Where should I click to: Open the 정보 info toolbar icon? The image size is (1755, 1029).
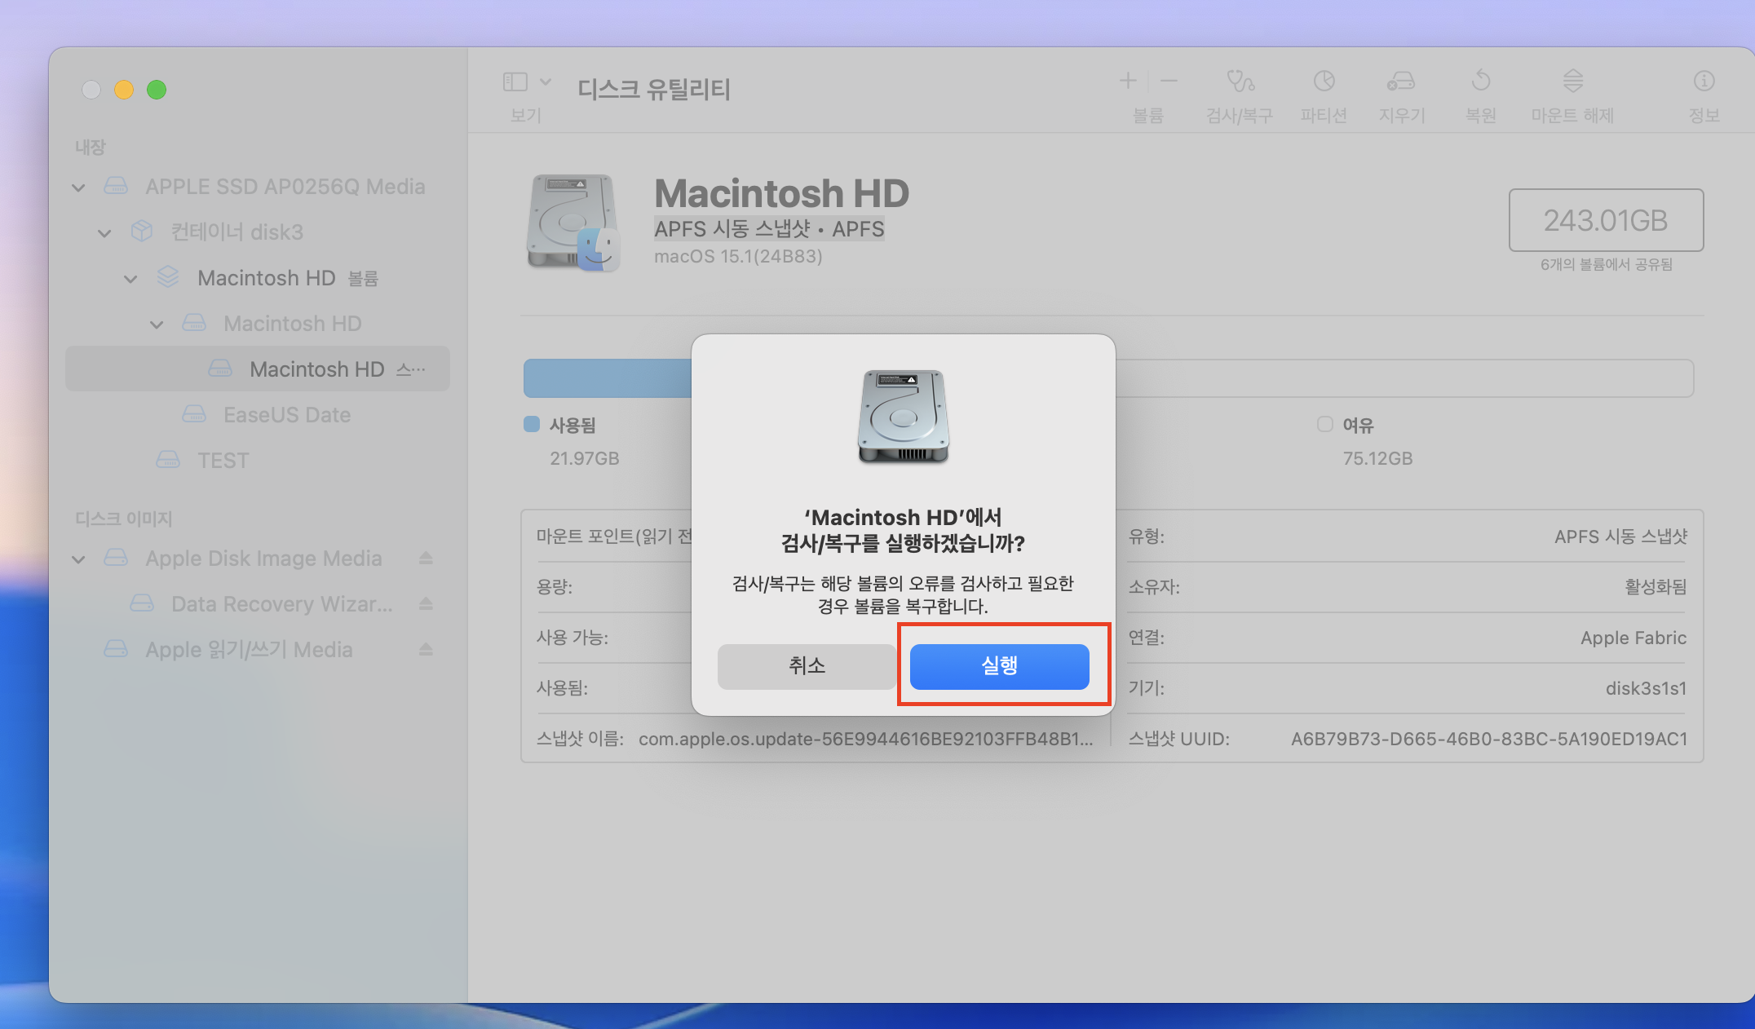[x=1704, y=81]
